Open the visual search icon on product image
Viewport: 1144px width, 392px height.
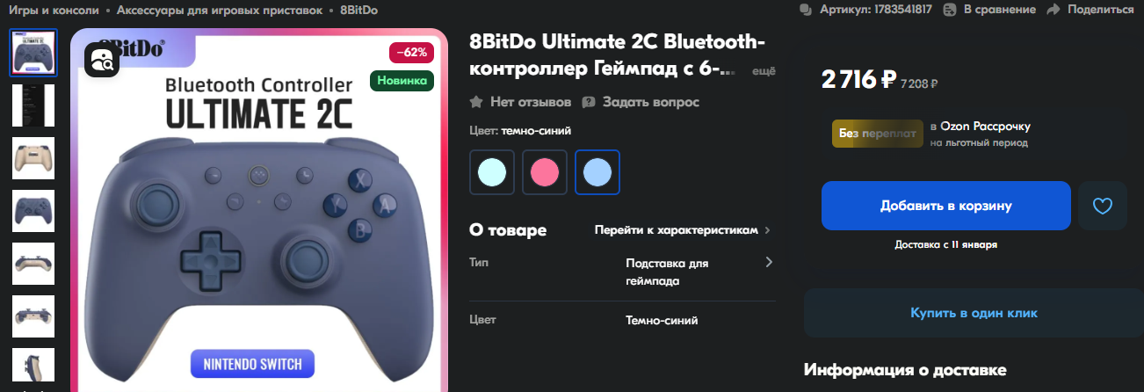(102, 60)
